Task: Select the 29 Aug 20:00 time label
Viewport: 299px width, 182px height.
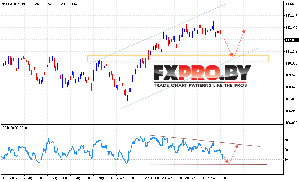Action: (103, 178)
